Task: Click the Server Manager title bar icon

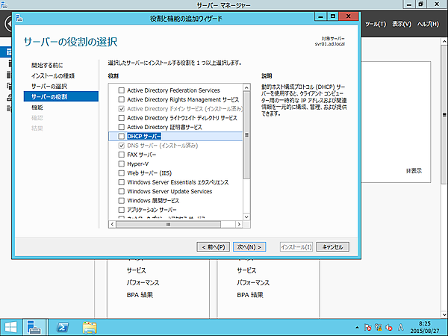Action: tap(4, 4)
